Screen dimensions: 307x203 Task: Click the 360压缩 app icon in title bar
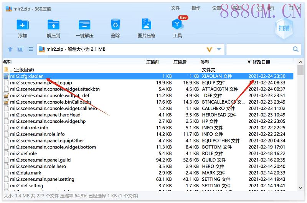pyautogui.click(x=8, y=9)
